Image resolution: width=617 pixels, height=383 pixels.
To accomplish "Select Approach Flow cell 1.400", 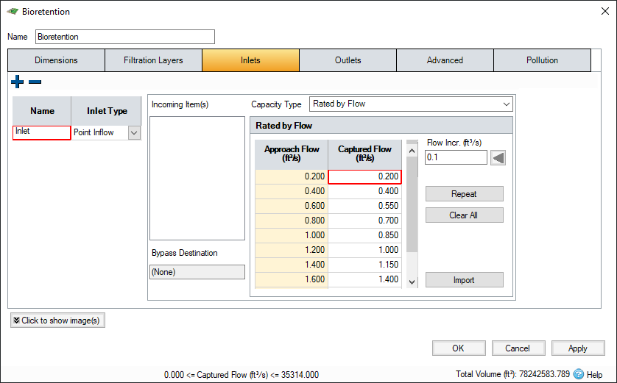I will click(x=292, y=265).
